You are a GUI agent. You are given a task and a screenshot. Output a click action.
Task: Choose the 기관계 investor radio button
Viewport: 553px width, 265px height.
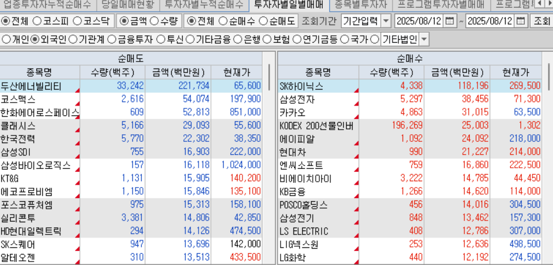point(73,39)
